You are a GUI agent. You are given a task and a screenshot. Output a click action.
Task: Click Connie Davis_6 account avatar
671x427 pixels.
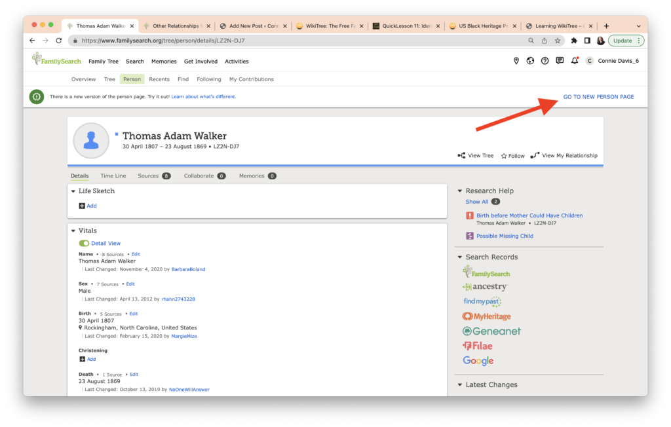click(x=589, y=61)
